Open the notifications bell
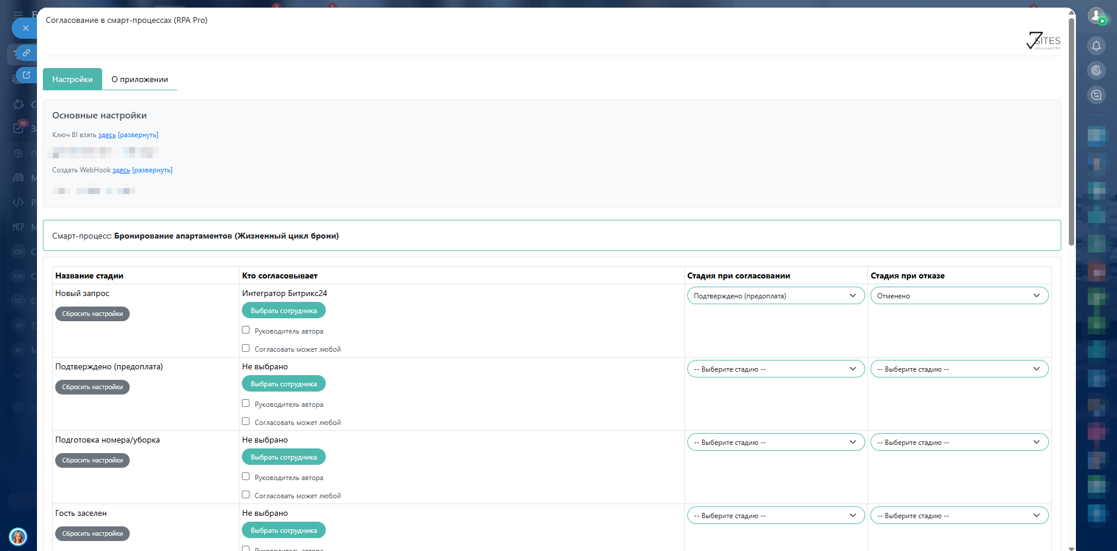Viewport: 1117px width, 551px height. point(1096,46)
